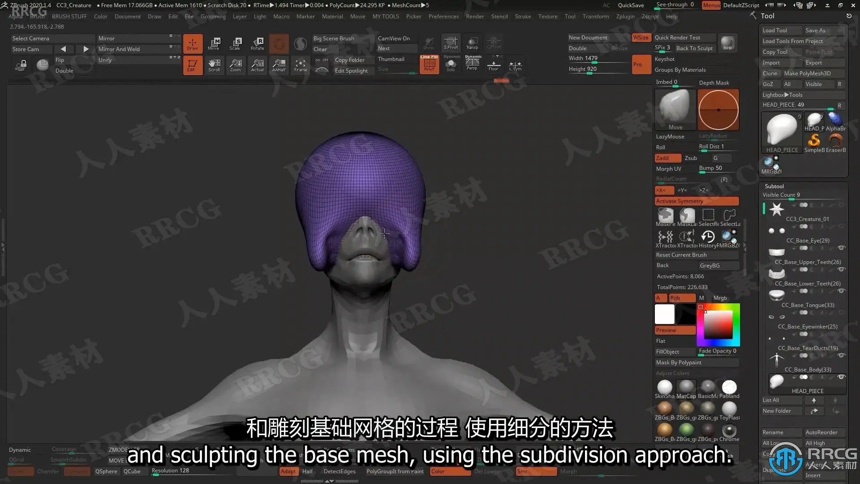Expand the Subtool palette header
Screen dimensions: 860x484
(x=774, y=186)
